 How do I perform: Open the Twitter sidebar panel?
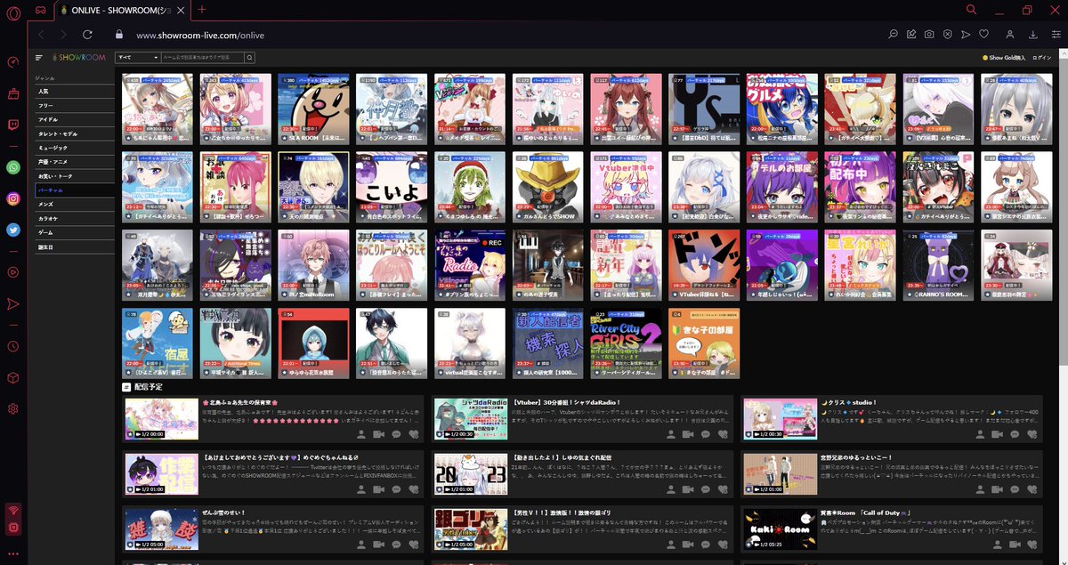coord(12,230)
